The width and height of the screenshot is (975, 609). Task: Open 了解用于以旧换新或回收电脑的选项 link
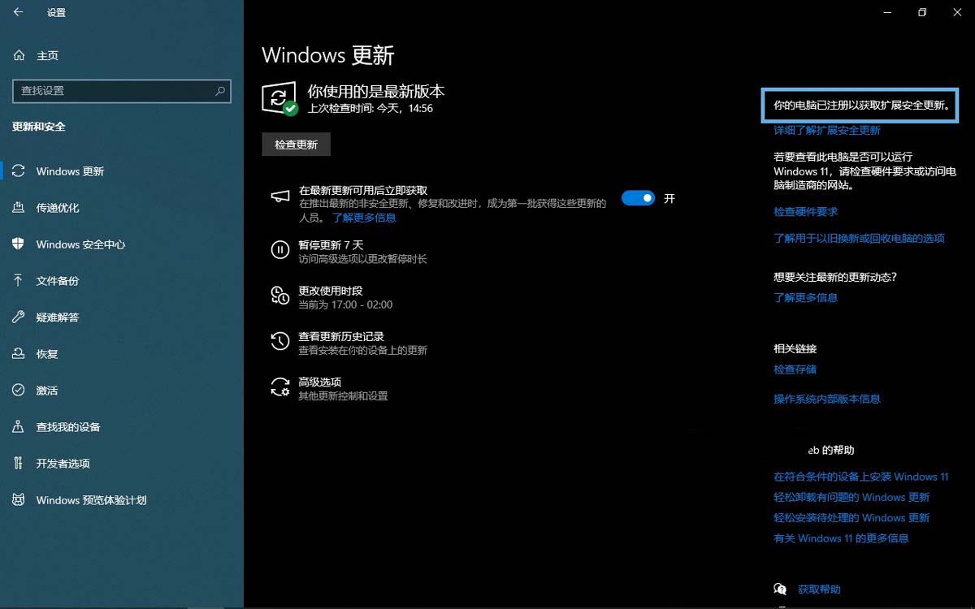point(859,239)
